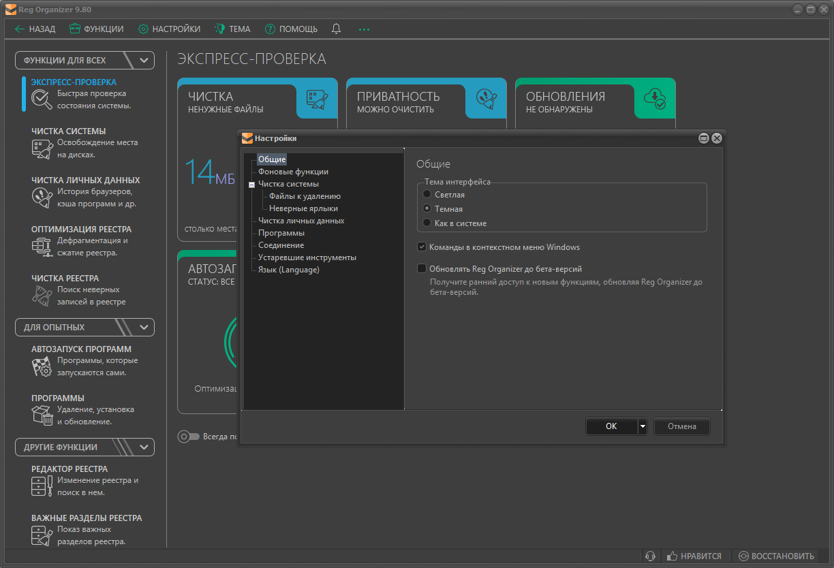Click the sidebar icon beside Освобождение места на дисках

point(42,148)
